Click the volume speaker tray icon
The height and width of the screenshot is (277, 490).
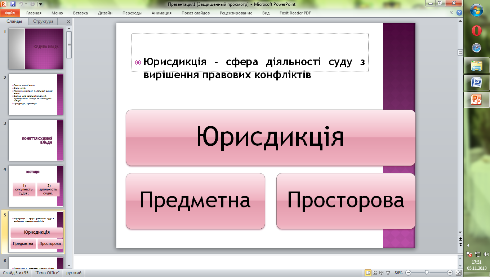[486, 254]
